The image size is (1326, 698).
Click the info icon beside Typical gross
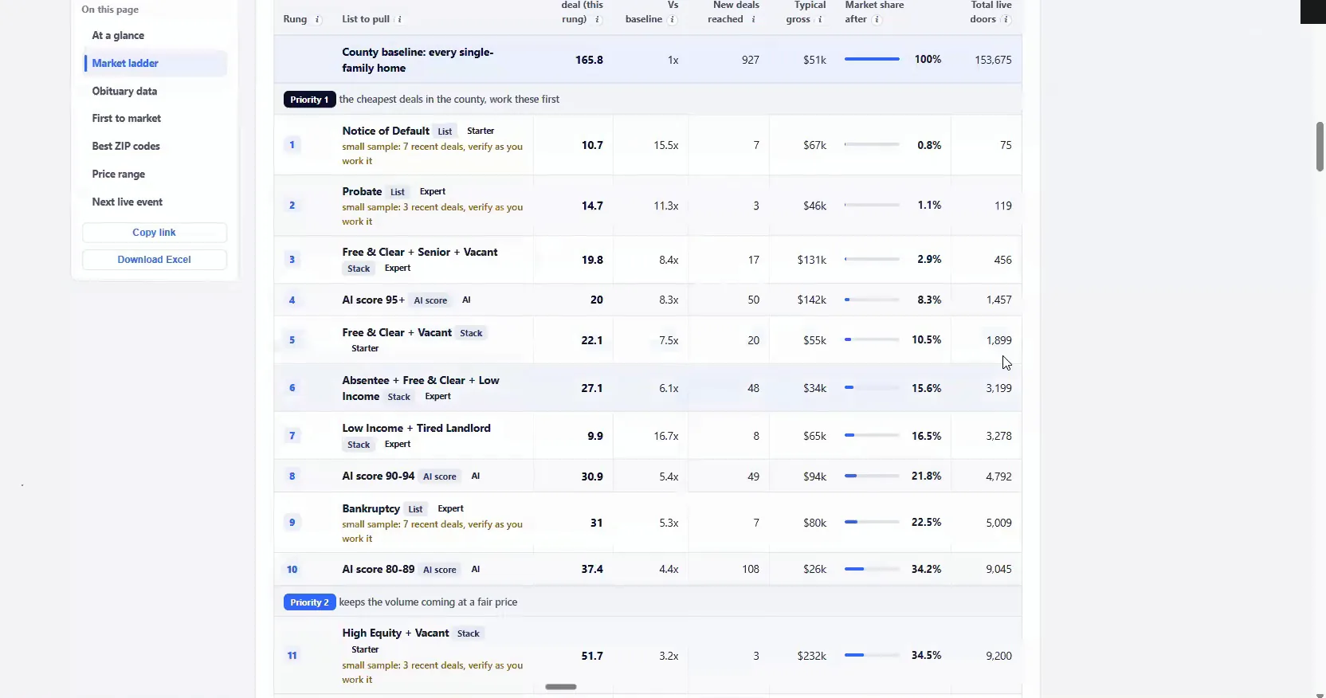click(820, 19)
